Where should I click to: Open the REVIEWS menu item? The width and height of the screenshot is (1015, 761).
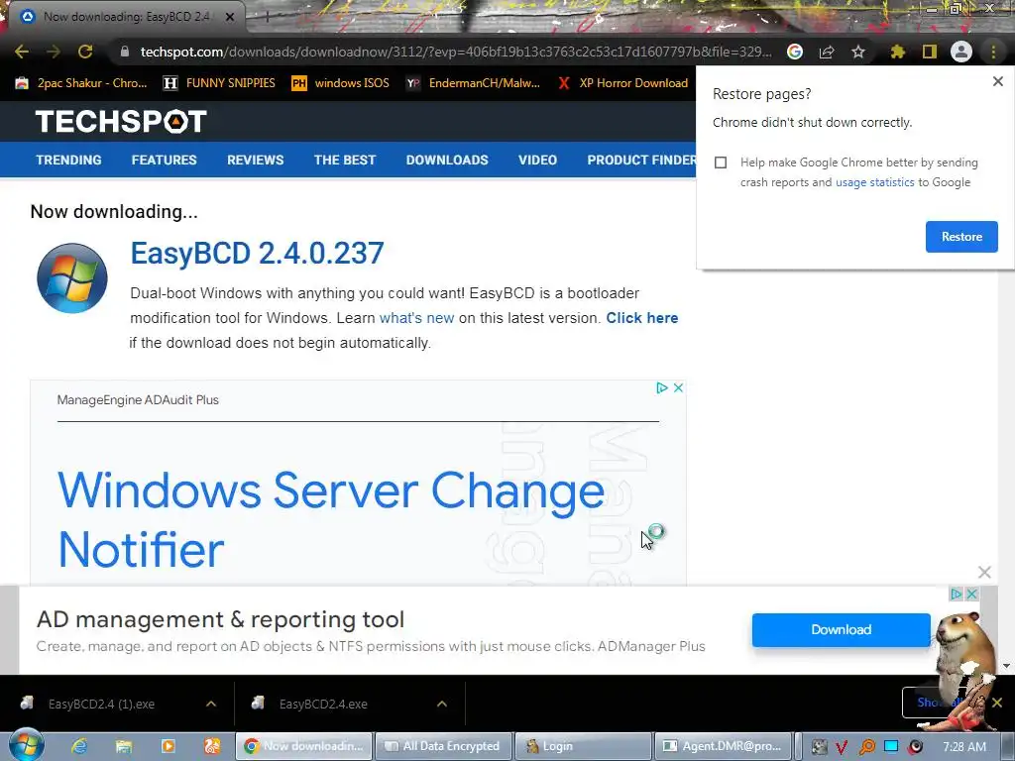(255, 160)
